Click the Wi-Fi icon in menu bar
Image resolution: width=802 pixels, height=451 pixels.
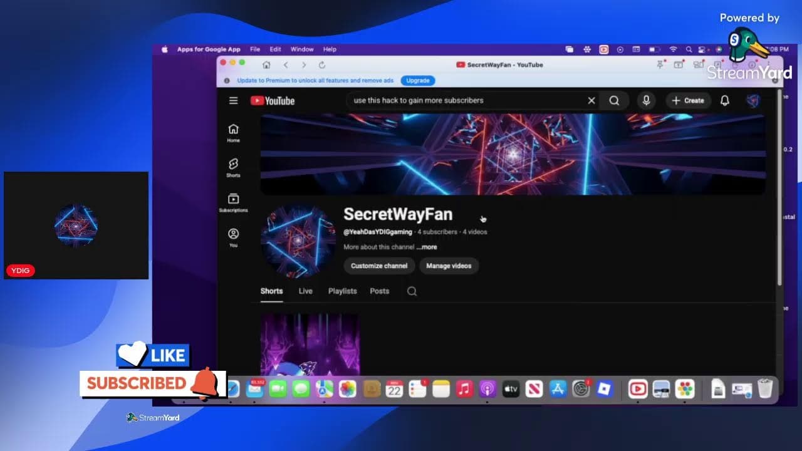click(673, 49)
